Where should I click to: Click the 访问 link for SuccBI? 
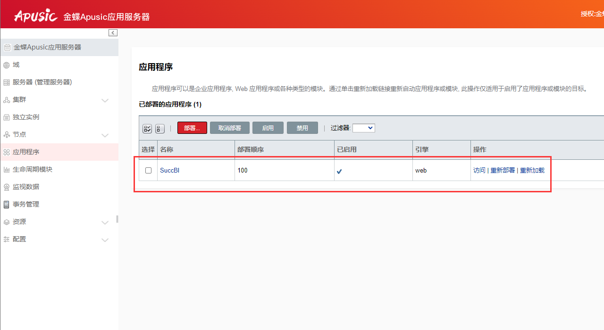(478, 170)
